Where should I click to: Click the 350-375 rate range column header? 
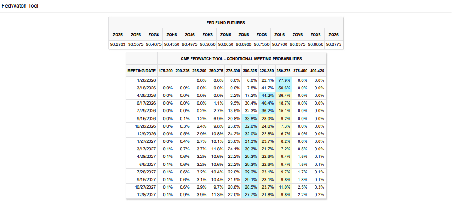pos(283,70)
